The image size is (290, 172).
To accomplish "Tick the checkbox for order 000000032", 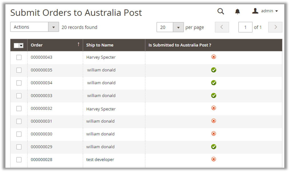I will pyautogui.click(x=19, y=108).
